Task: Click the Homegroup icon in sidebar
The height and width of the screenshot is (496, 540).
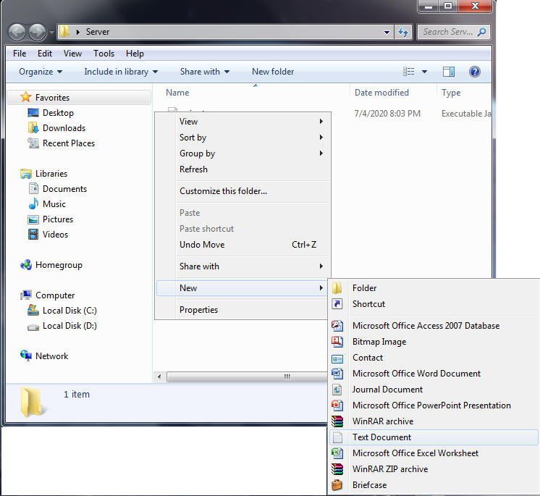Action: point(26,264)
